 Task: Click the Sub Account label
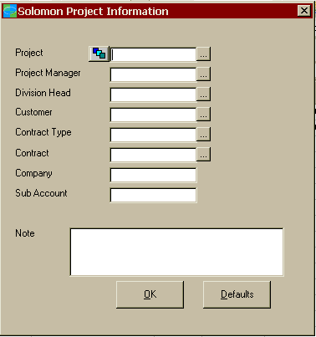point(41,193)
